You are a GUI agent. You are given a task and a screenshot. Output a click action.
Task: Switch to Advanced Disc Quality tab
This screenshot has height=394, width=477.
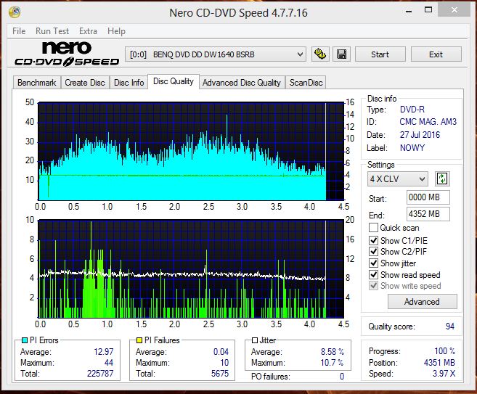tap(242, 83)
